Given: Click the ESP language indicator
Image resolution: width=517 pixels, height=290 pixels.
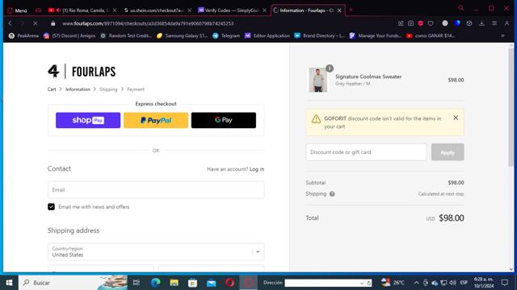Looking at the screenshot, I should tap(464, 283).
